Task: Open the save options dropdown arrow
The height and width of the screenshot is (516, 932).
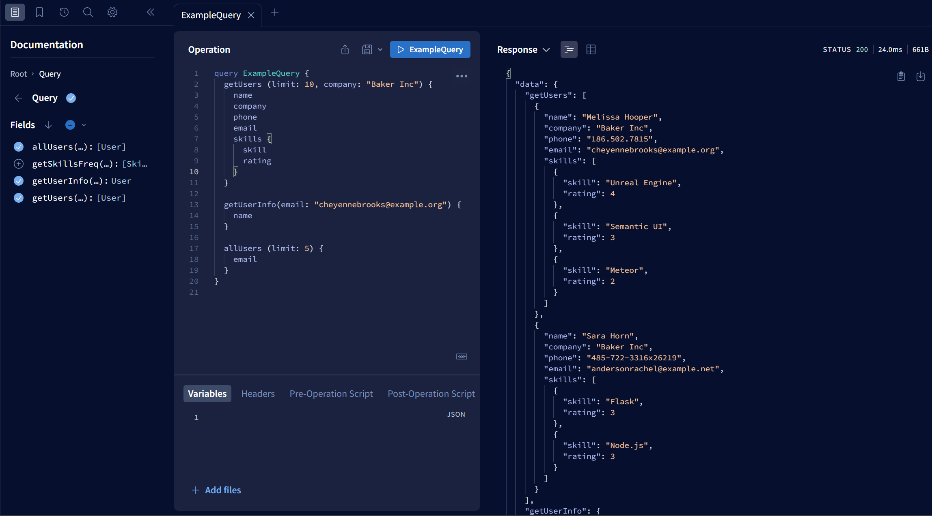Action: point(380,49)
